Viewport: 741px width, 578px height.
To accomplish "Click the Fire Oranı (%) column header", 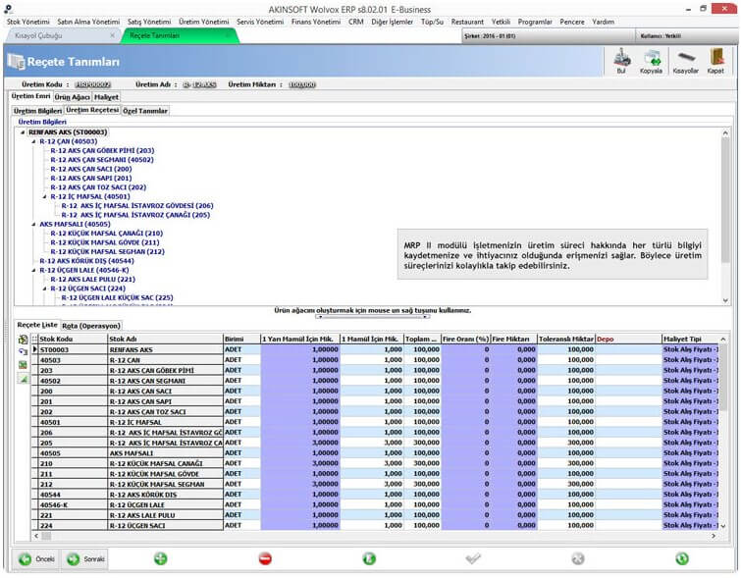I will point(465,339).
